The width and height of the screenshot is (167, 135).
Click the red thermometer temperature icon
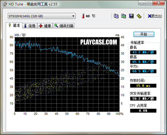pos(83,16)
